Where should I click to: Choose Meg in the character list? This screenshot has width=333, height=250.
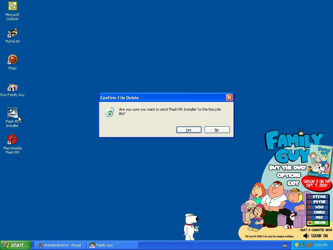click(x=318, y=217)
